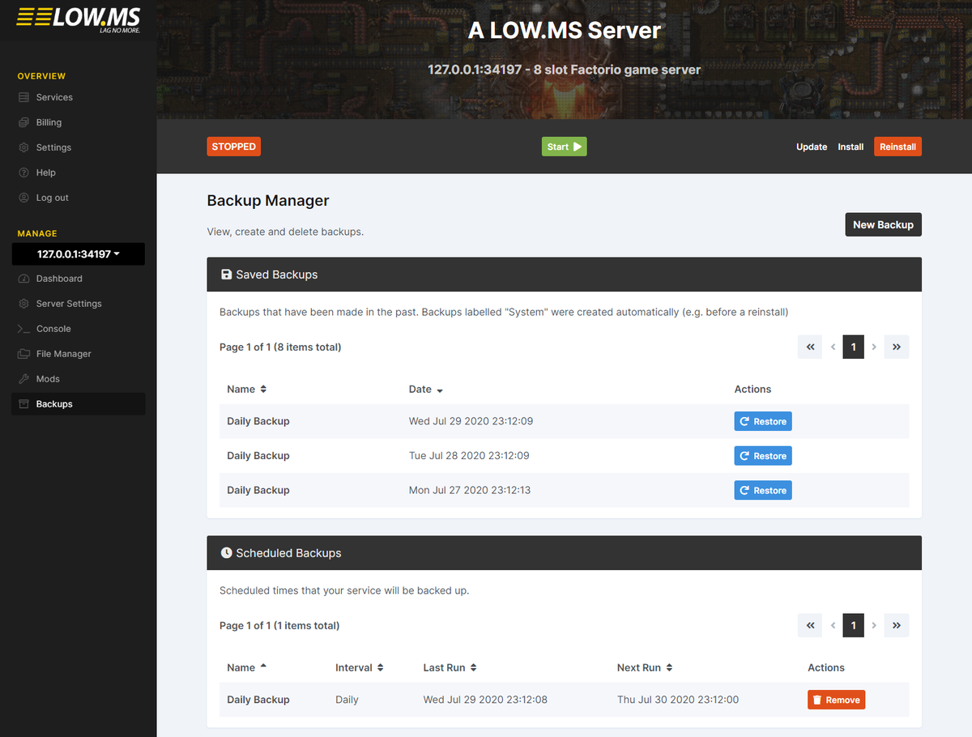Sort scheduled backups by Interval
Viewport: 972px width, 737px height.
pyautogui.click(x=360, y=667)
